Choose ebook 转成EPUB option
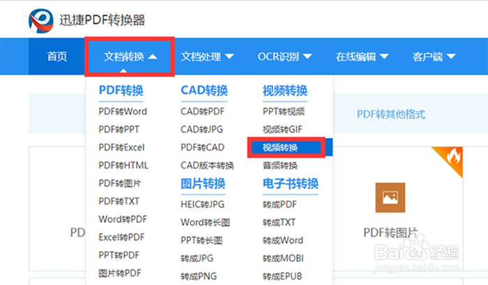The height and width of the screenshot is (285, 488). click(282, 276)
